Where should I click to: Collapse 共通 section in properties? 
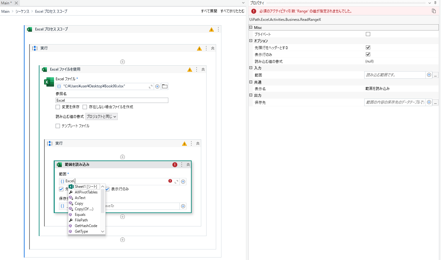pyautogui.click(x=251, y=82)
